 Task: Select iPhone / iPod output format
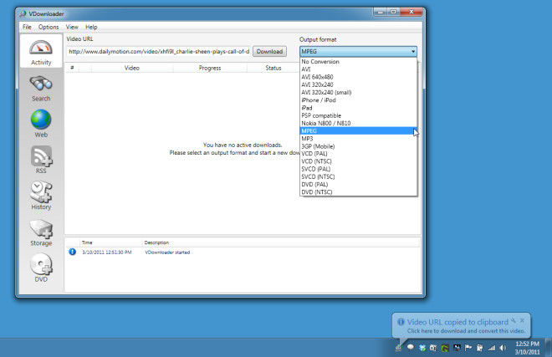point(358,100)
